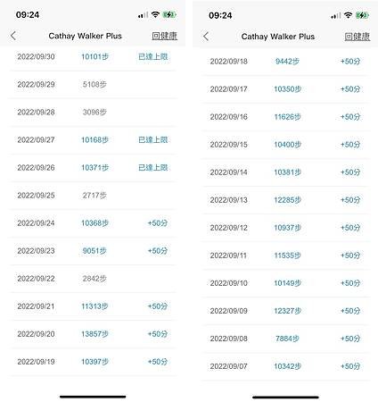Tap left Cathay Walker Plus title
Viewport: 378px width, 402px height.
pyautogui.click(x=85, y=36)
